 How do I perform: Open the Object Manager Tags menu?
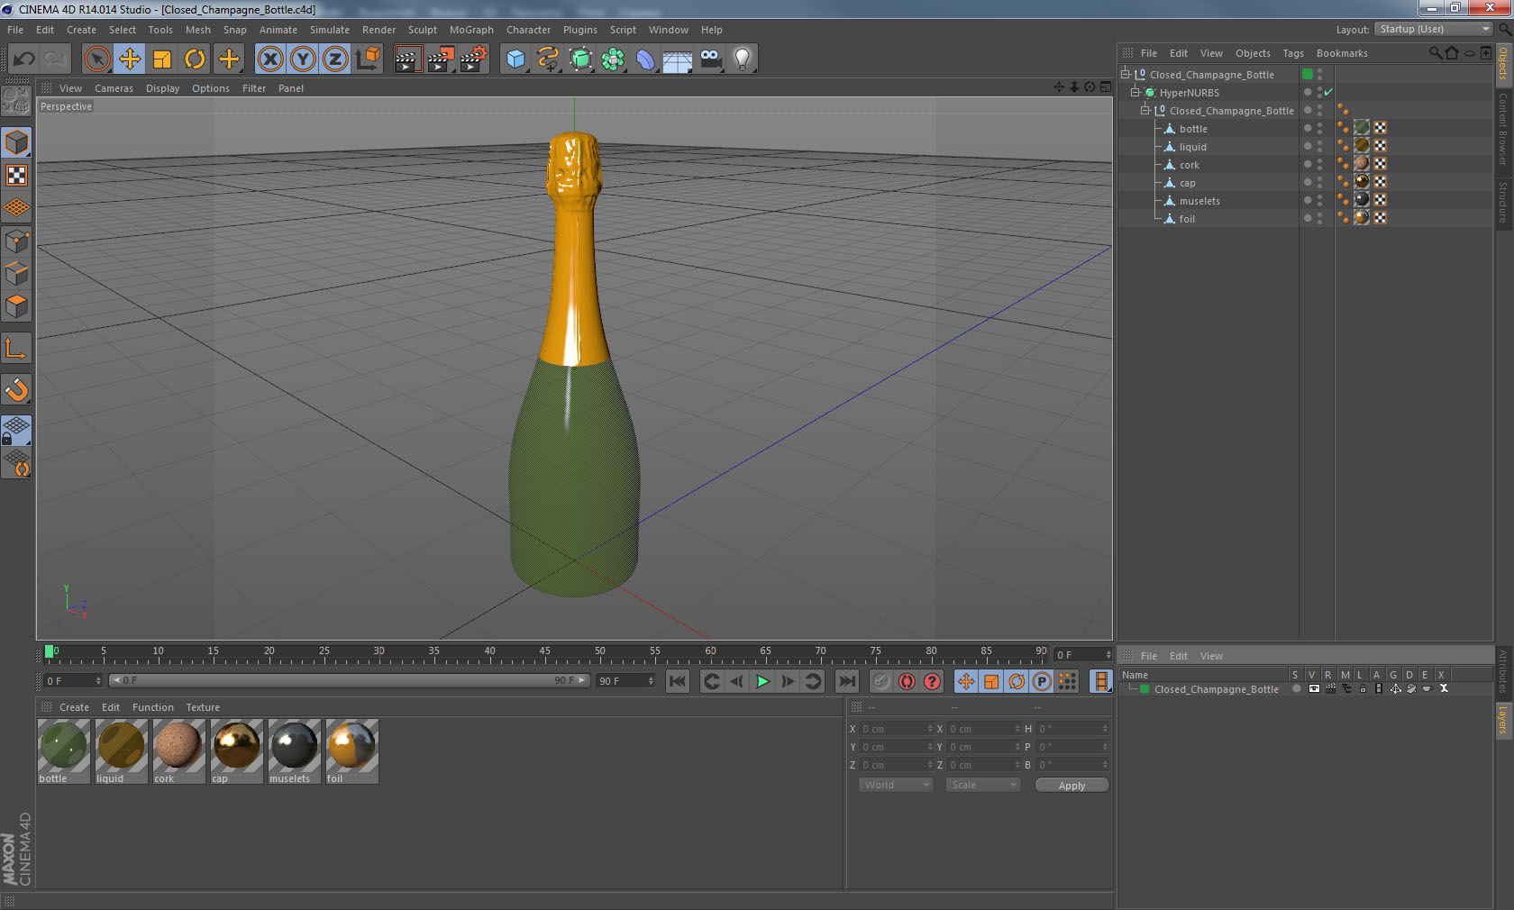point(1293,53)
